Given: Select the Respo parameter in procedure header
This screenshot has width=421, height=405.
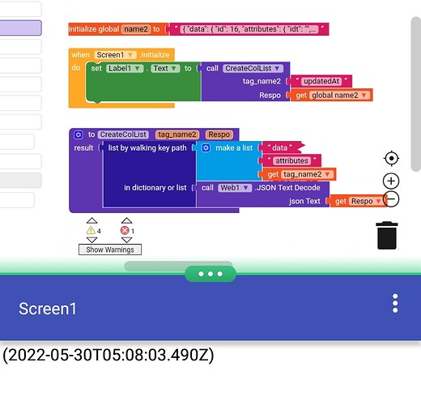Looking at the screenshot, I should click(x=219, y=134).
